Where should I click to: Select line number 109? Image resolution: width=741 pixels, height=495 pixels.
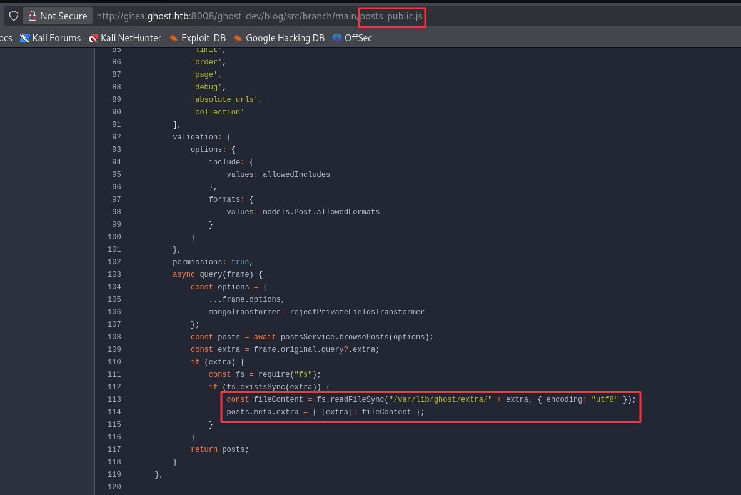114,349
